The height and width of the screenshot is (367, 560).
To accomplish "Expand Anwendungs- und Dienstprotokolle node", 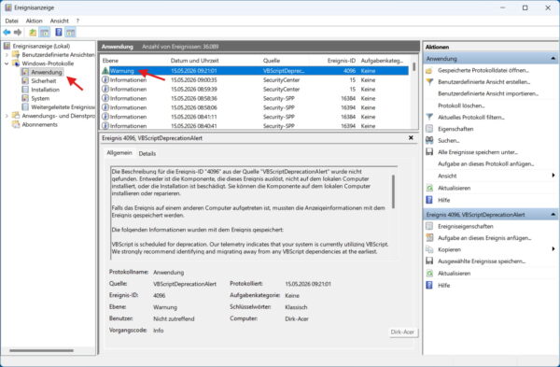I will tap(7, 116).
